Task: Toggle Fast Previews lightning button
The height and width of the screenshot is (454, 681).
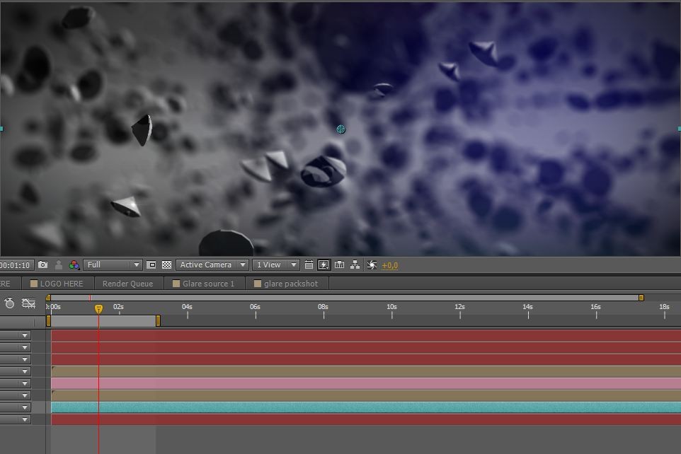Action: (x=324, y=265)
